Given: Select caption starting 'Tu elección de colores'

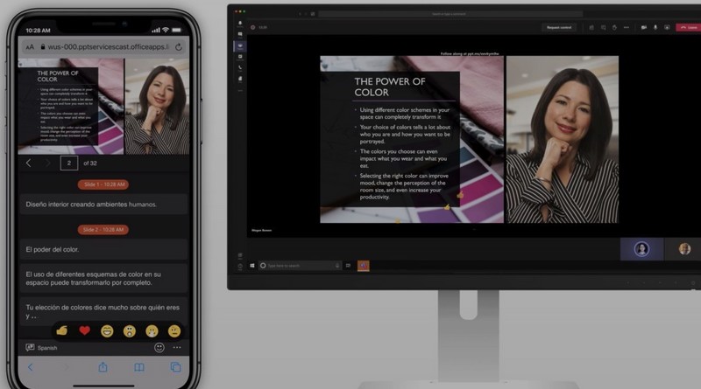Looking at the screenshot, I should click(103, 311).
